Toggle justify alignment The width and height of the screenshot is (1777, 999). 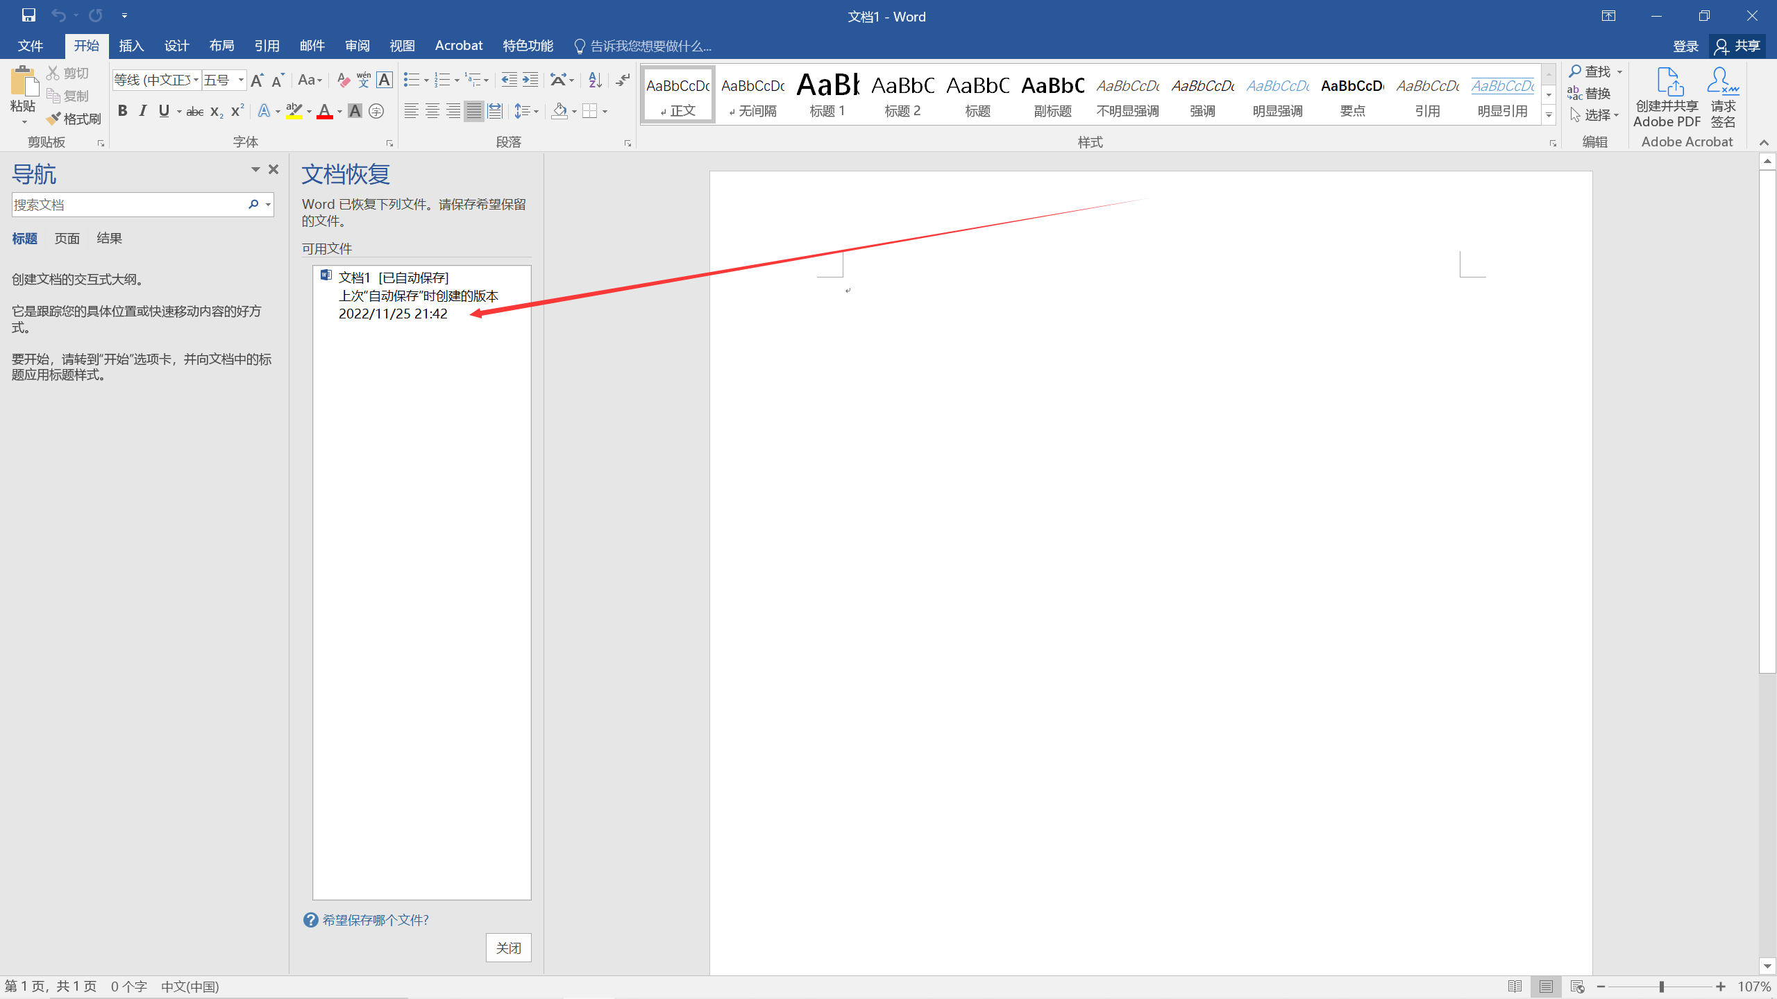tap(474, 111)
